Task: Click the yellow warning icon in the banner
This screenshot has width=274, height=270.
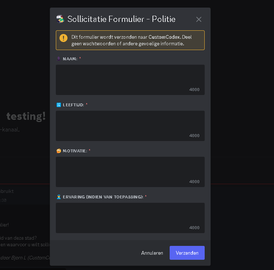Action: tap(63, 38)
